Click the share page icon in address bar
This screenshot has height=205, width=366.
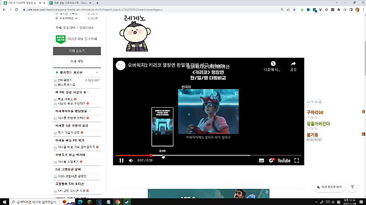tap(288, 10)
